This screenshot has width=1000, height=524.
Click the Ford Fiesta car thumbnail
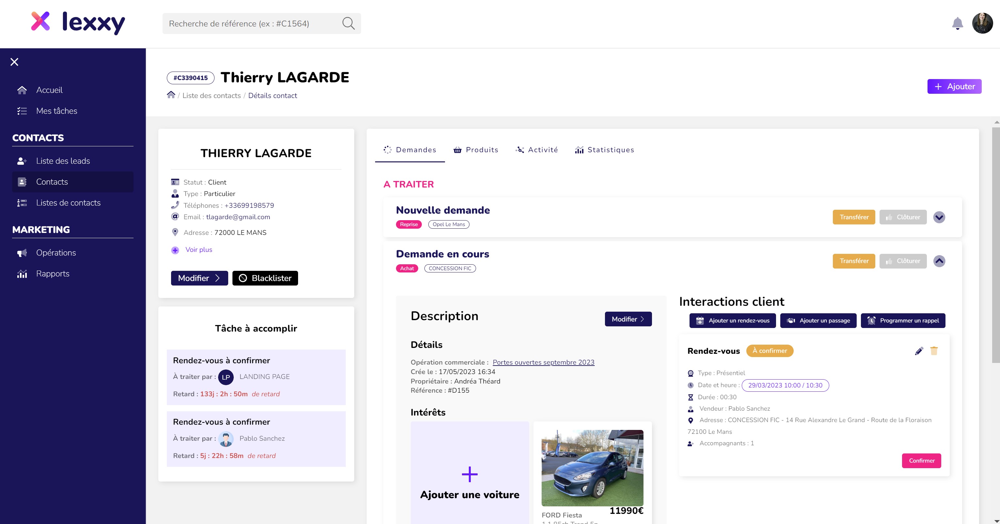tap(592, 468)
